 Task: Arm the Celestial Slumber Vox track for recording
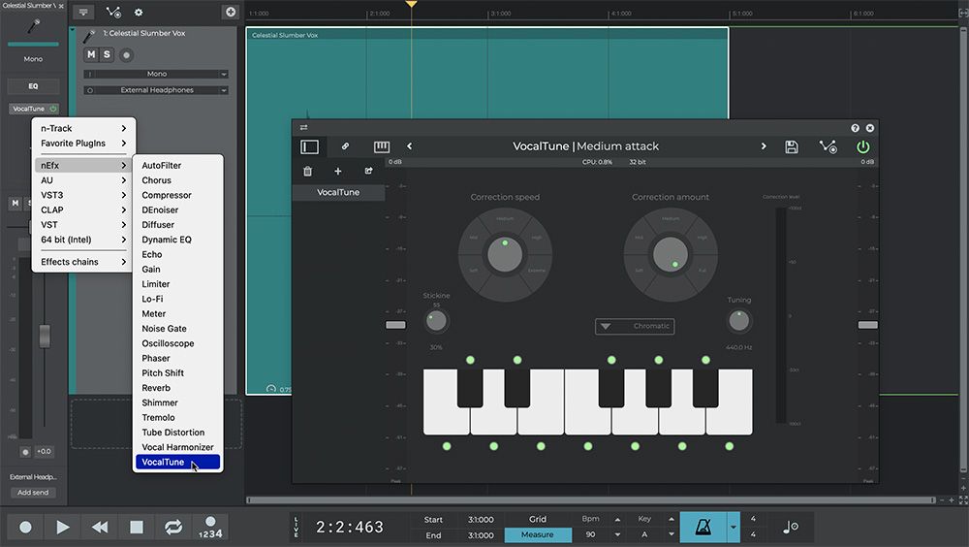pyautogui.click(x=126, y=55)
